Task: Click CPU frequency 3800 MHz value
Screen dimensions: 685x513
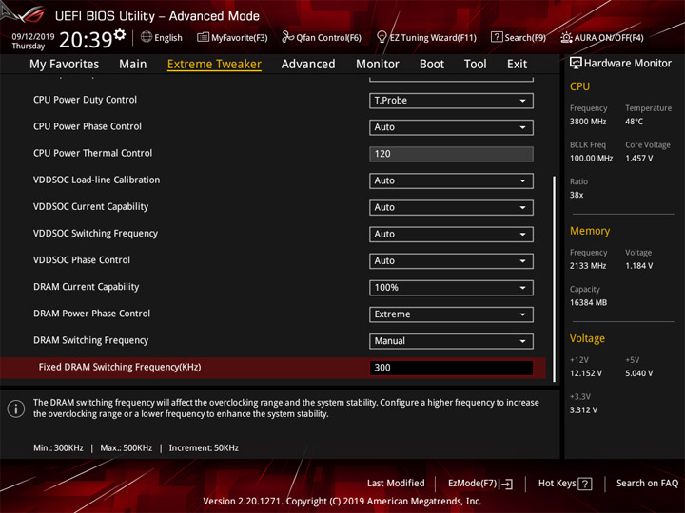Action: pos(588,122)
